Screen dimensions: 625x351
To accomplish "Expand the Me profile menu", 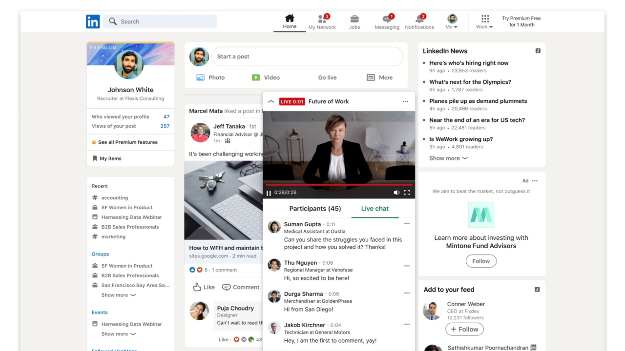I will pyautogui.click(x=452, y=22).
